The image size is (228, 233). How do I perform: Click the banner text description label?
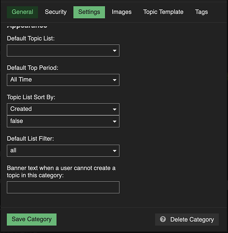coord(61,171)
